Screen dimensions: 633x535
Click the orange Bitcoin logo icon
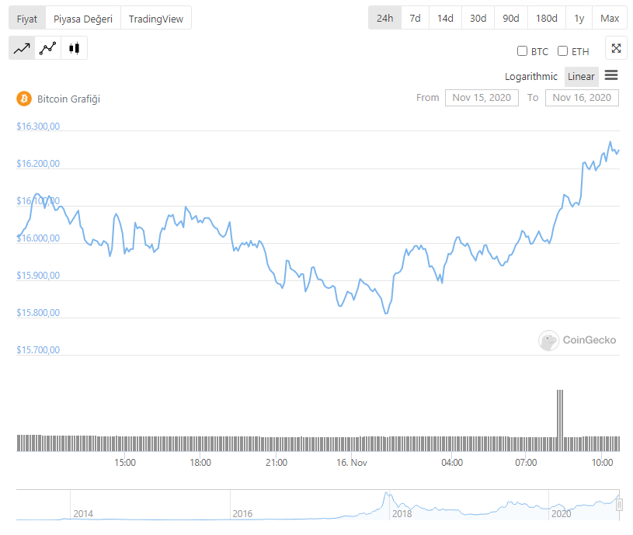pyautogui.click(x=23, y=99)
